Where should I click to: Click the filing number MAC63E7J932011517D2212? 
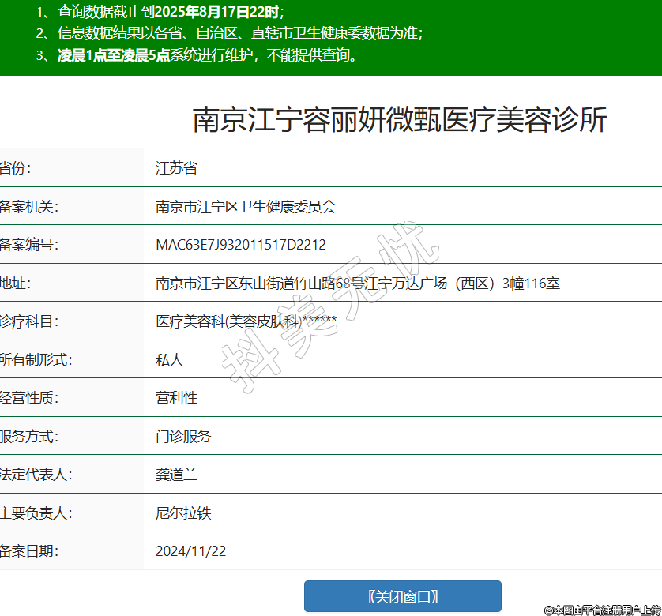click(240, 245)
